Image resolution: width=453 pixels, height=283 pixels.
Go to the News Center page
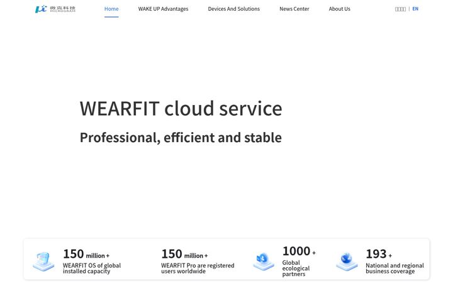click(x=294, y=9)
